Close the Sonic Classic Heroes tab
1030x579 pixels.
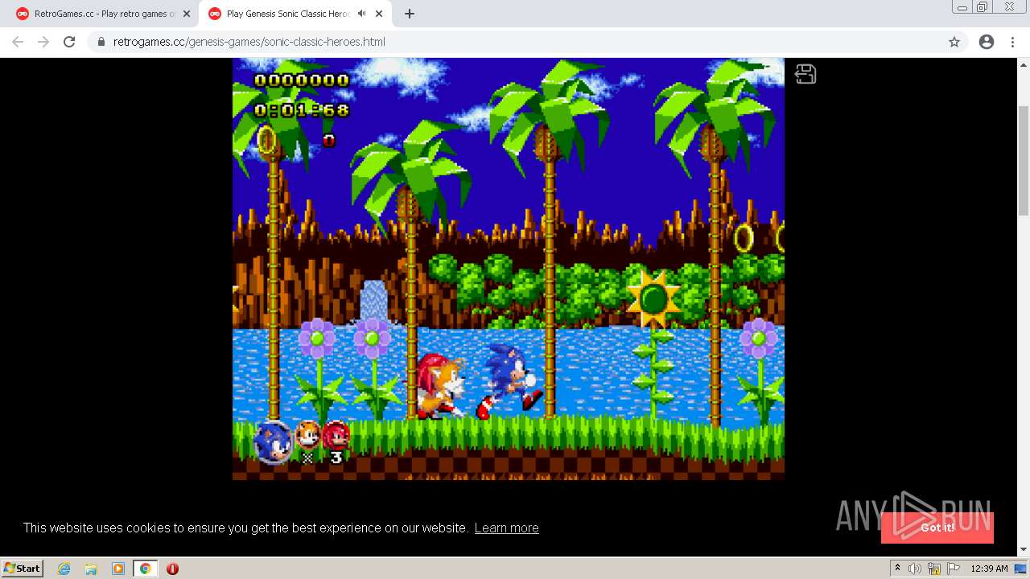(x=379, y=14)
